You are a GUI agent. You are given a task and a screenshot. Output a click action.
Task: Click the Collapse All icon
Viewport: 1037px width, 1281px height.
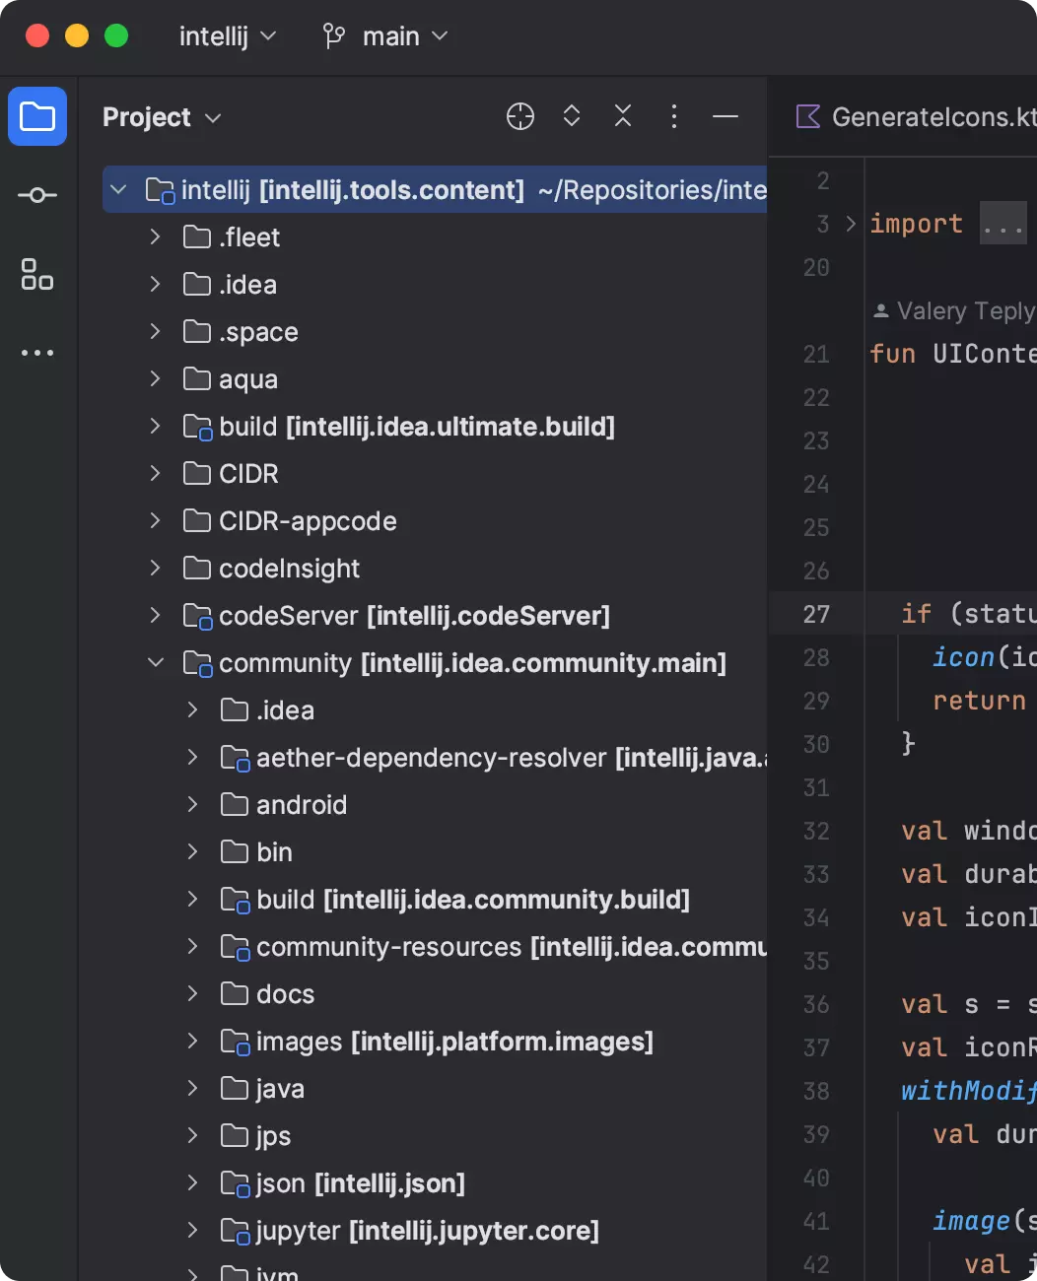pos(623,116)
